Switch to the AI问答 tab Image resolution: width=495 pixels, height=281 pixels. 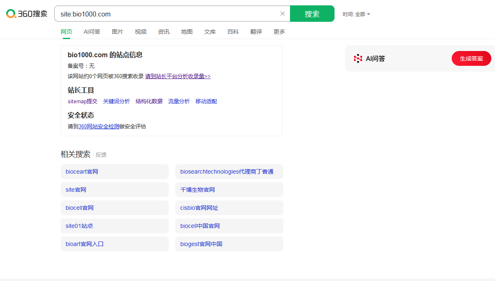tap(92, 32)
